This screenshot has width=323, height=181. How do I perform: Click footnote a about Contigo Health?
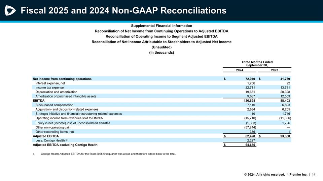point(108,154)
